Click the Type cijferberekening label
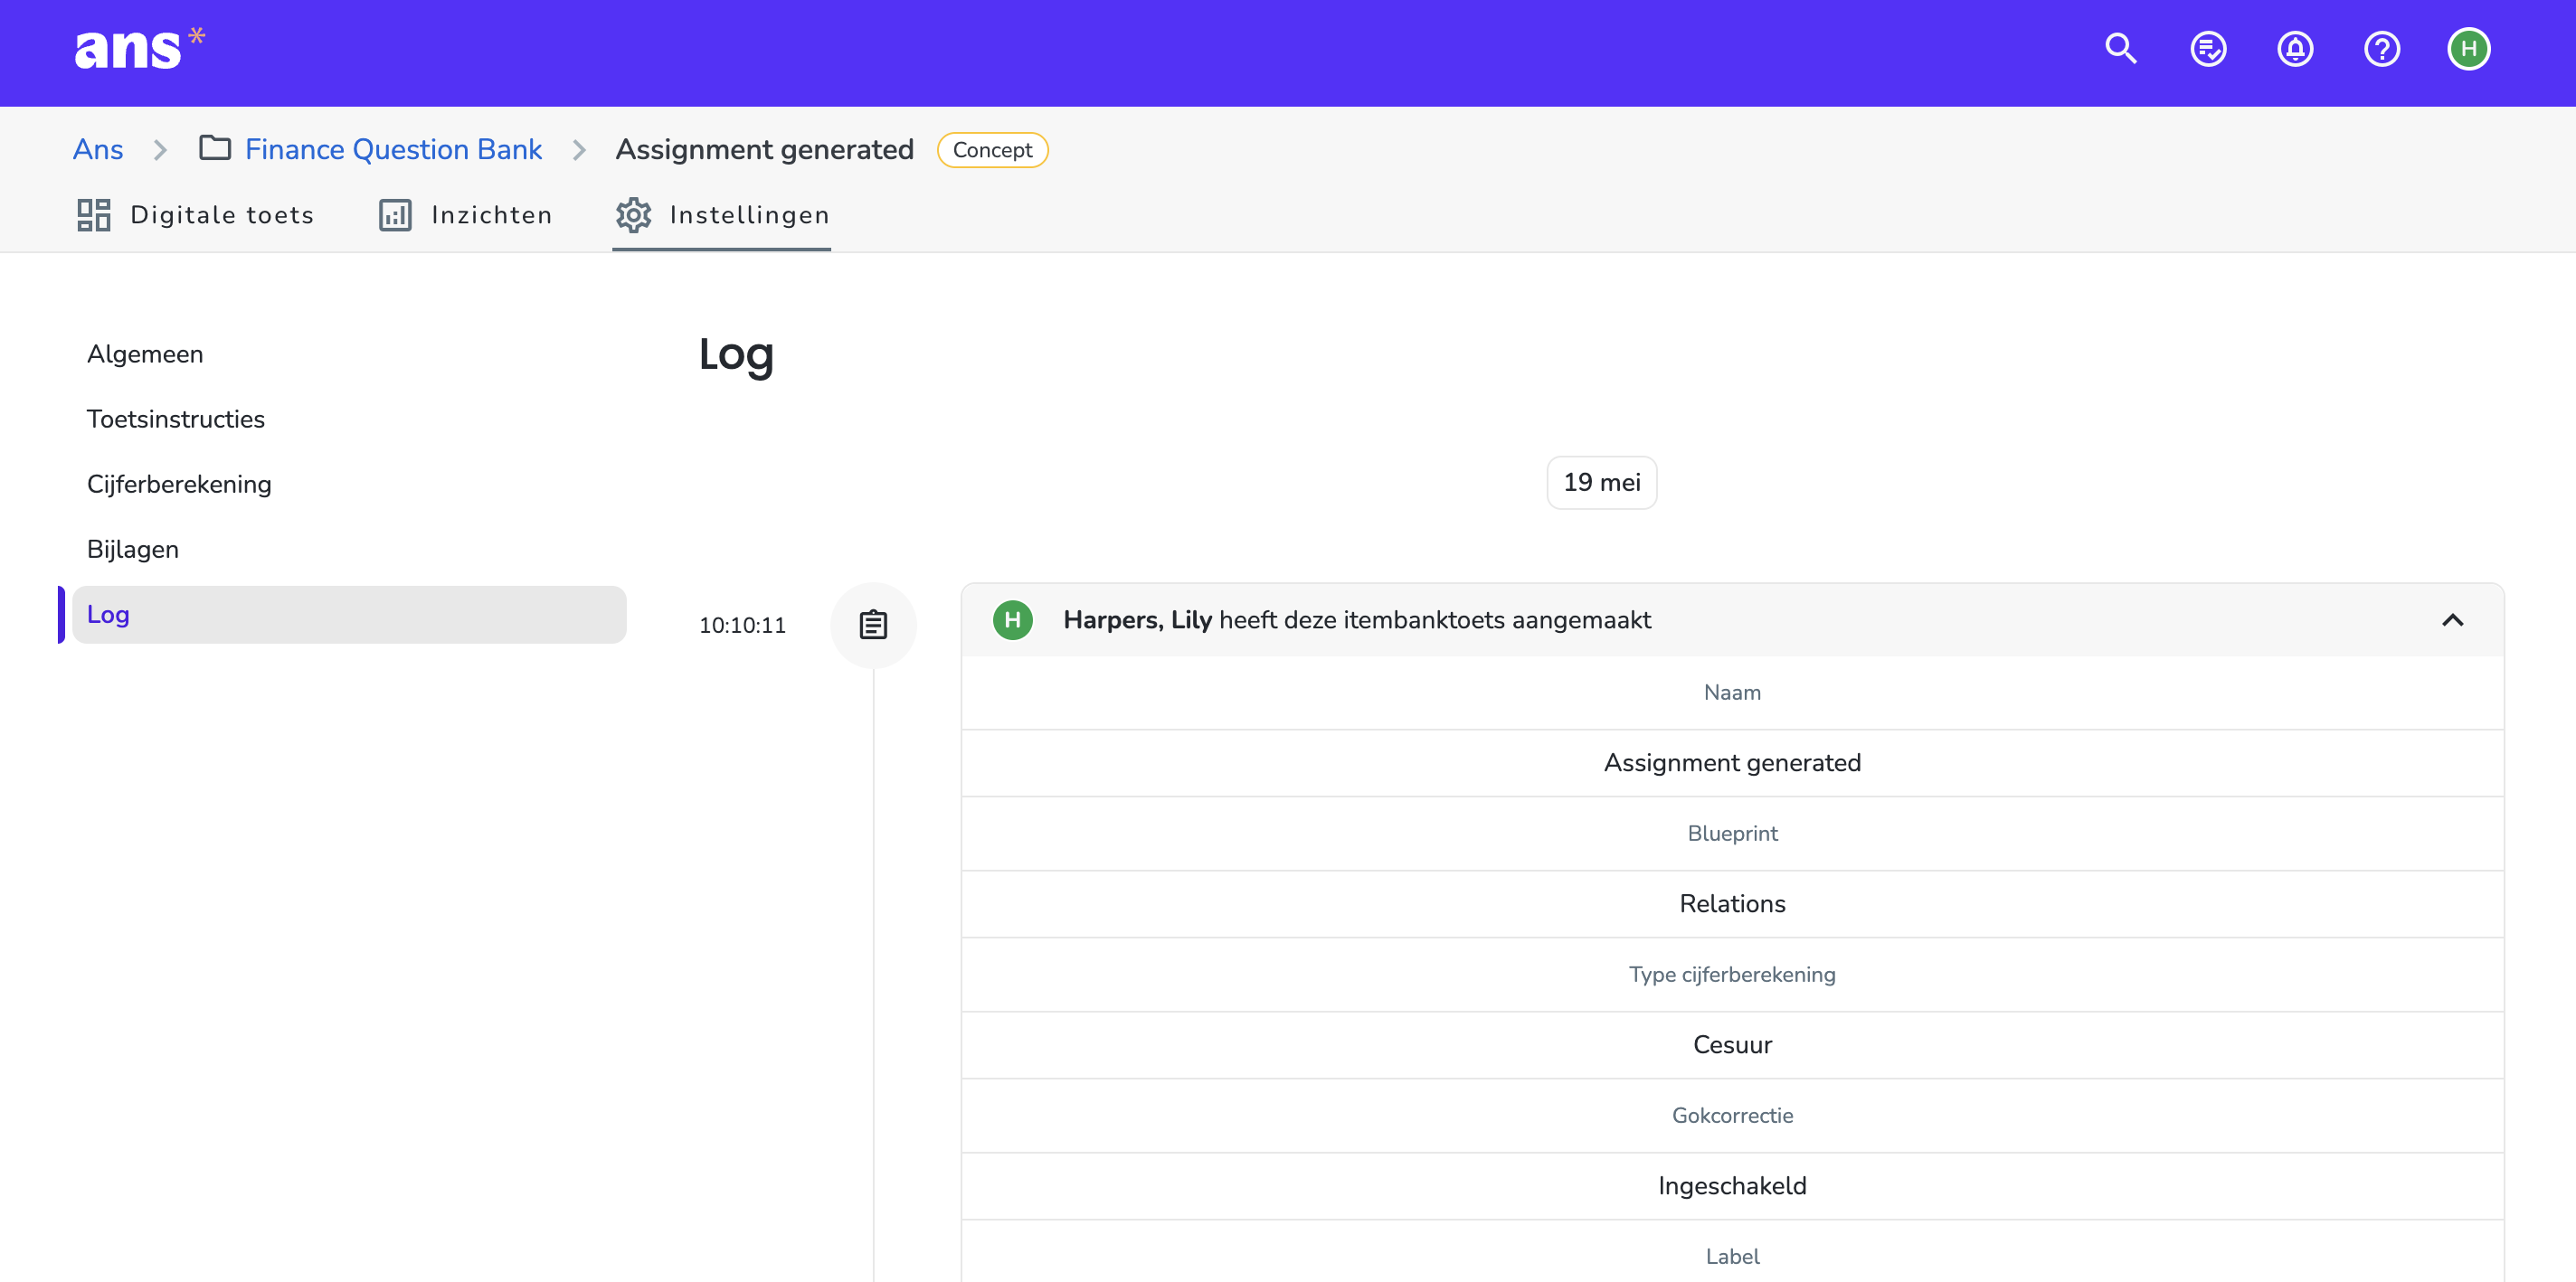Screen dimensions: 2576x1282 point(1732,975)
